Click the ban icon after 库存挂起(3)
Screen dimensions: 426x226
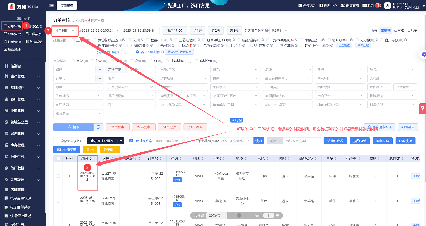324,40
